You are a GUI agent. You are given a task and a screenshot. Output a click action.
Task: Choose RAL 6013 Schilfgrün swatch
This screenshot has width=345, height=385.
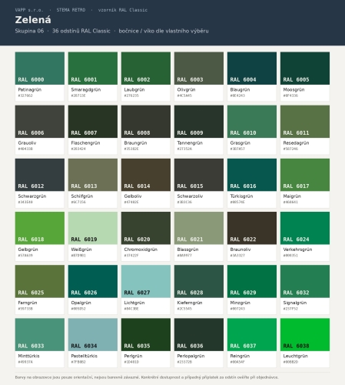pos(93,175)
